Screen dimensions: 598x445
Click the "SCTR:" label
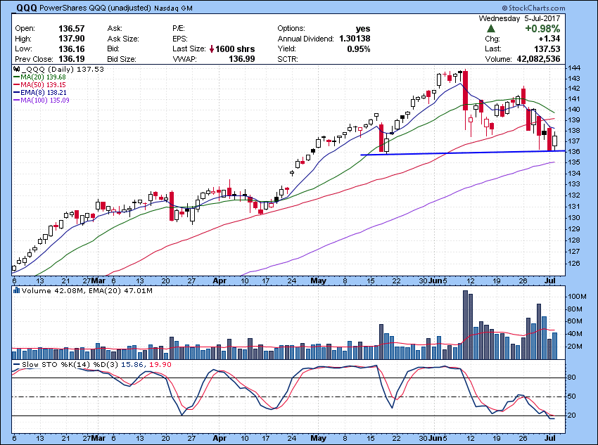pos(288,59)
